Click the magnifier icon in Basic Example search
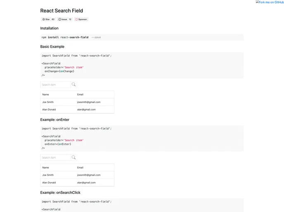Screen dimensions: 284x212 pos(73,84)
